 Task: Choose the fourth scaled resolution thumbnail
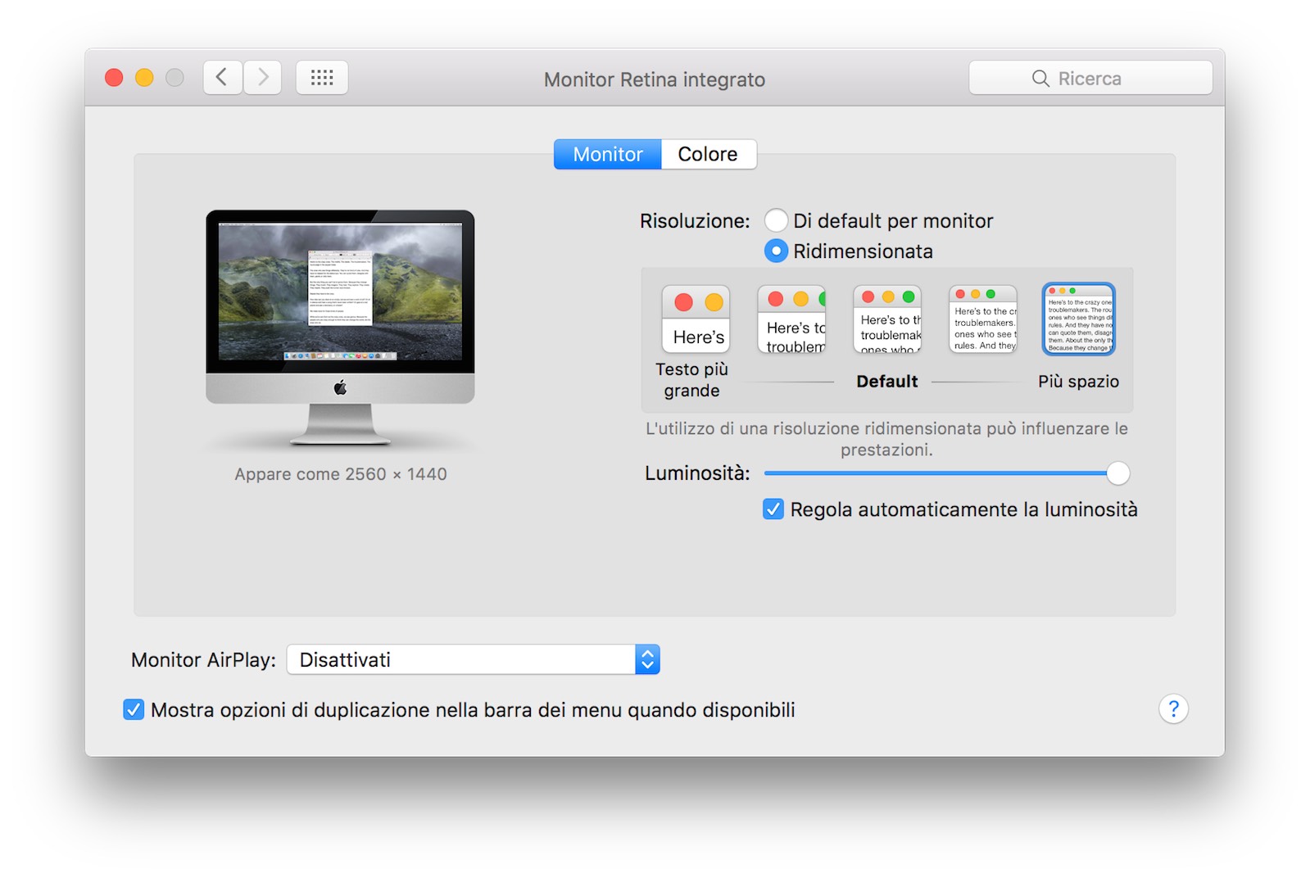(x=983, y=319)
